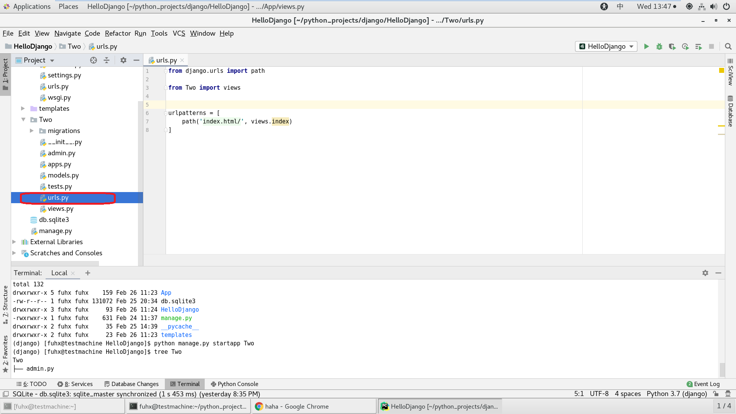Collapse the Two folder
The image size is (736, 414).
point(23,120)
